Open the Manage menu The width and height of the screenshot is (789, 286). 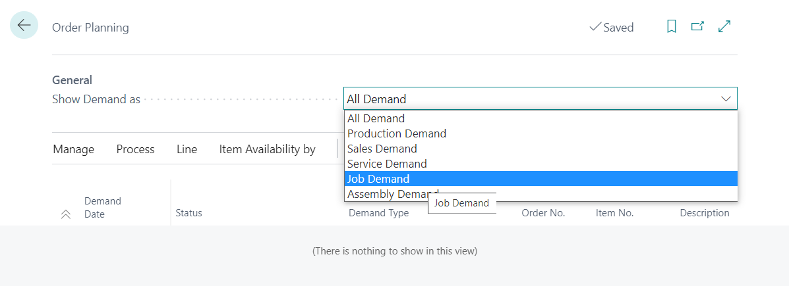74,149
